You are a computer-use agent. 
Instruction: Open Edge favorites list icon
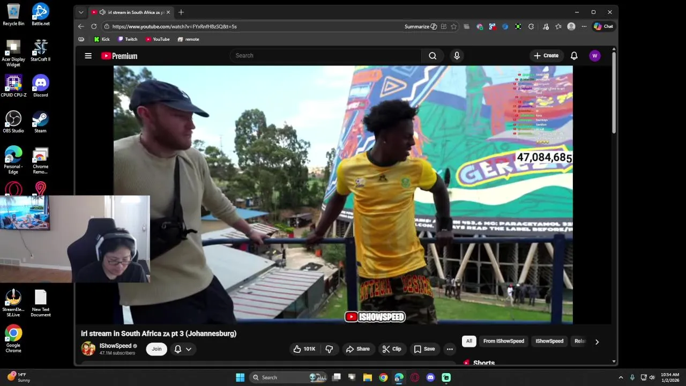pyautogui.click(x=558, y=26)
